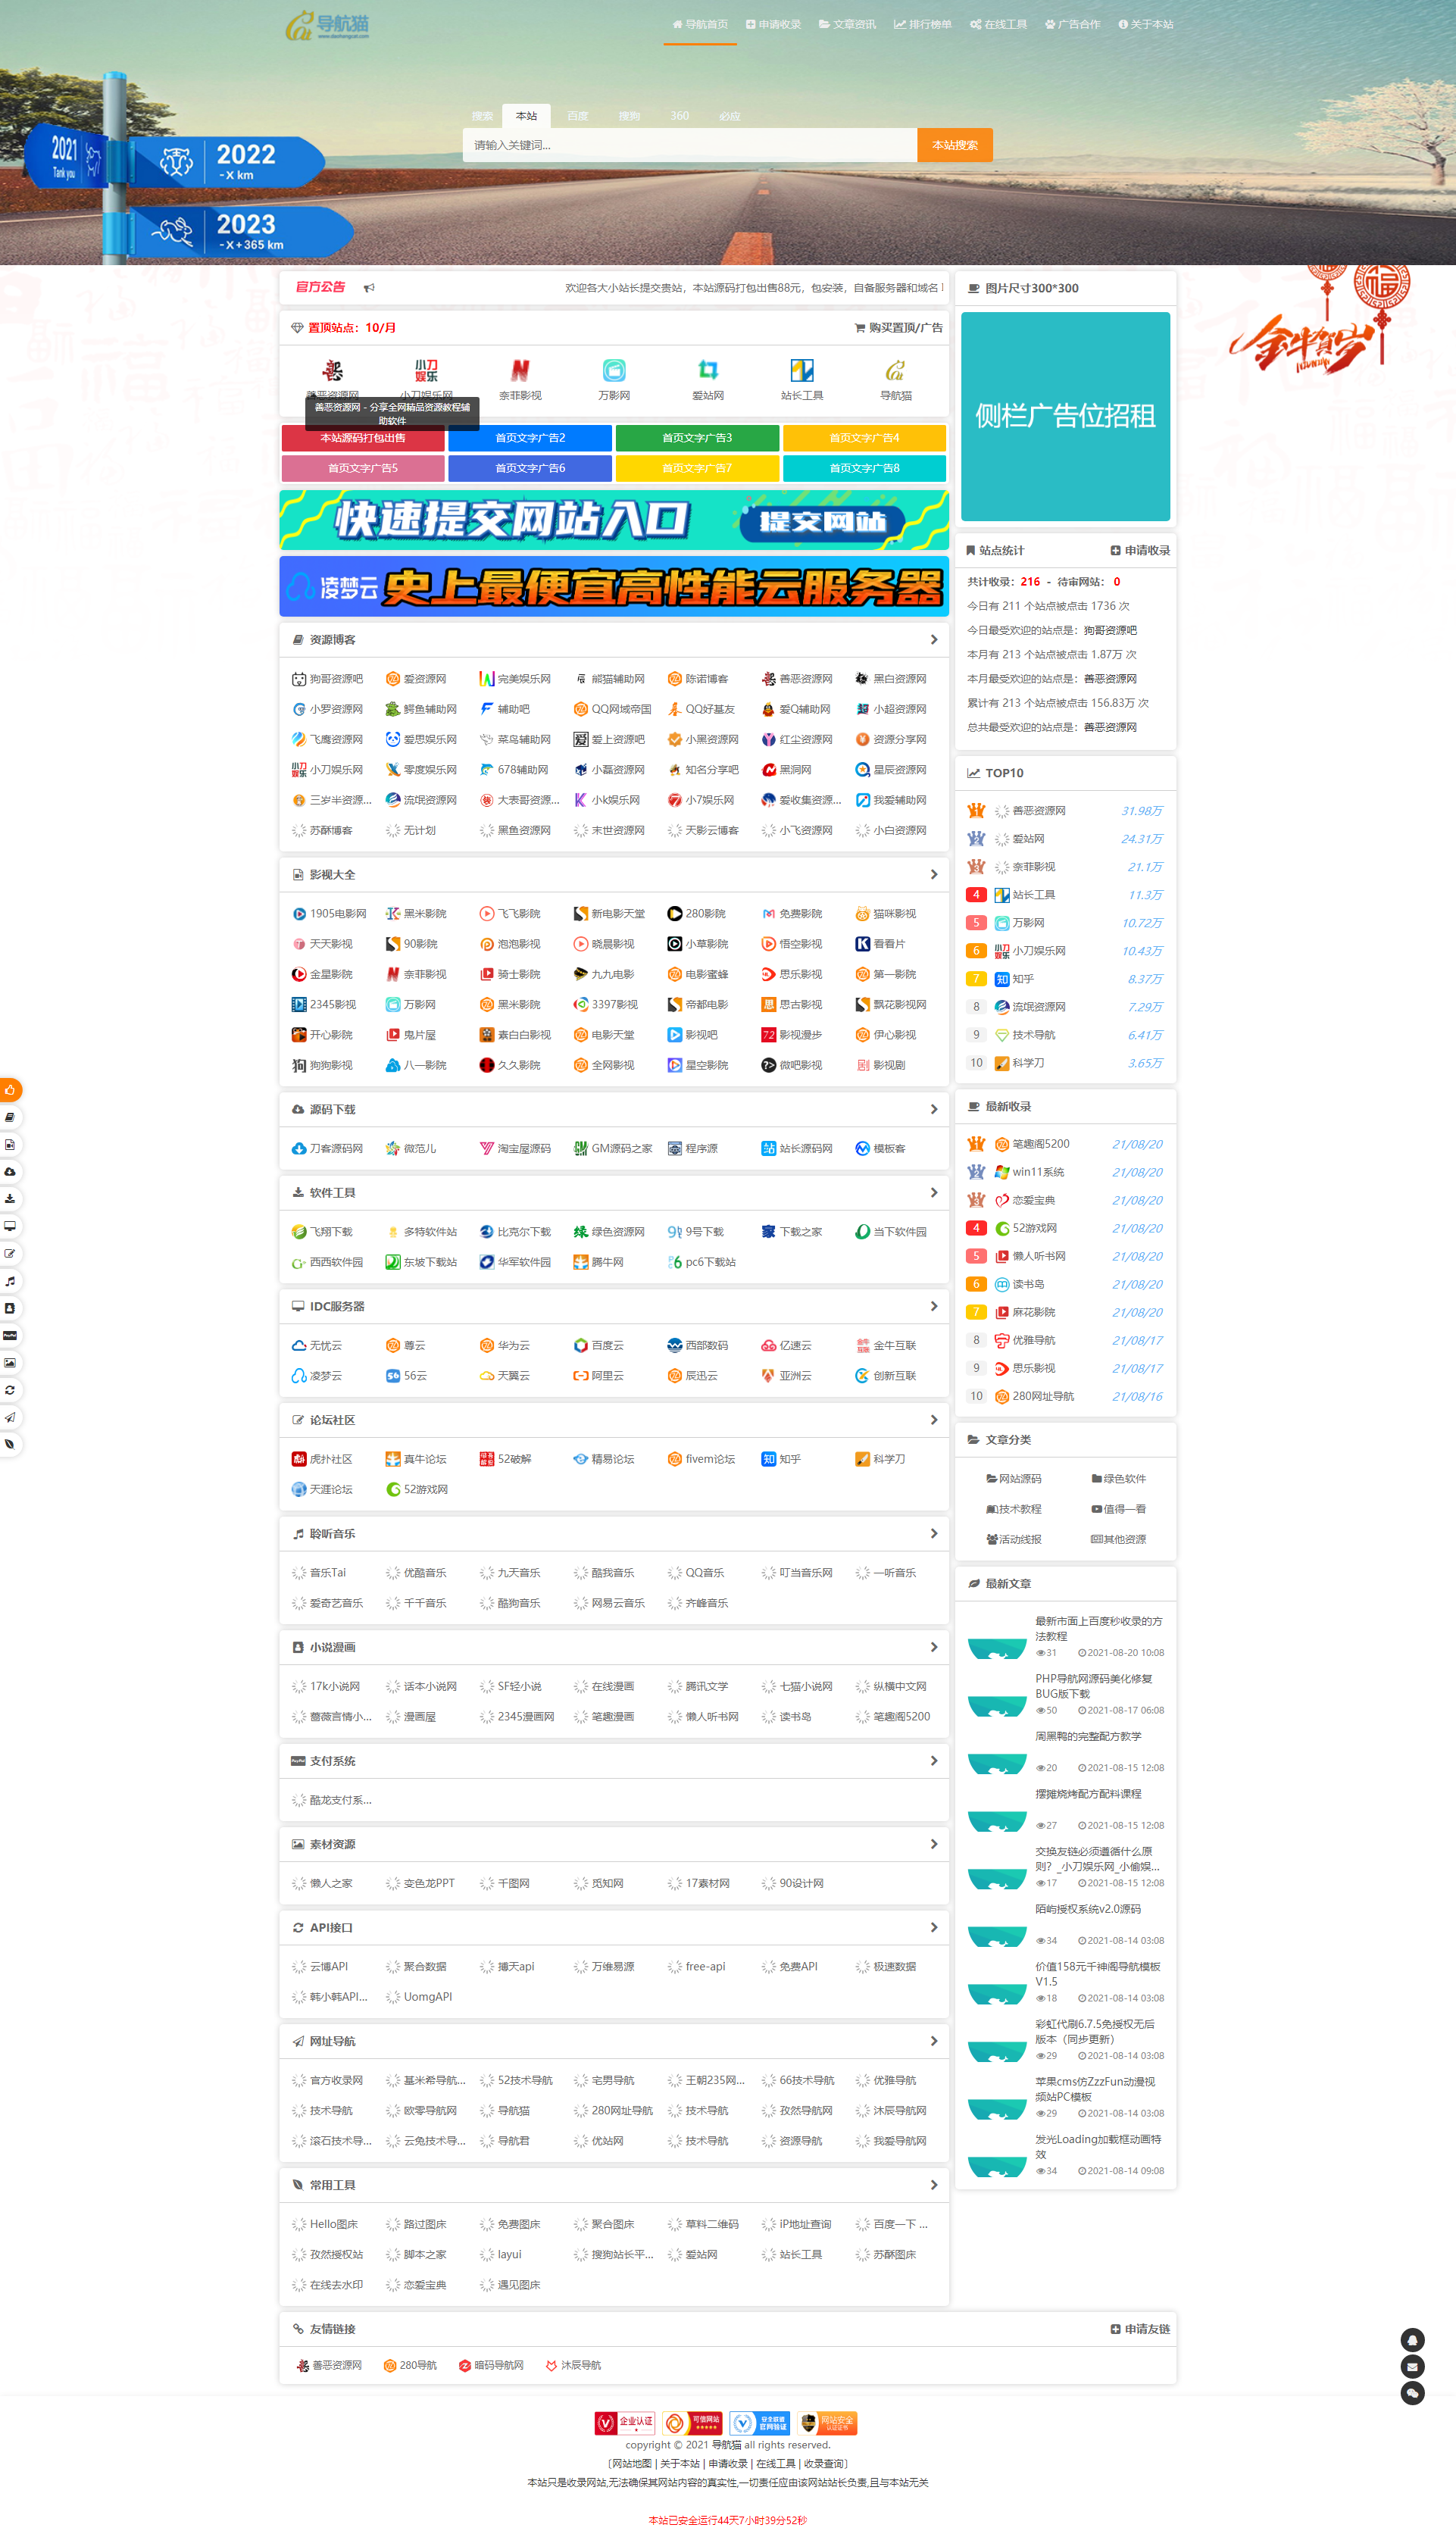Click the megaphone icon beside 官方公告
Viewport: 1456px width, 2534px height.
[x=369, y=288]
